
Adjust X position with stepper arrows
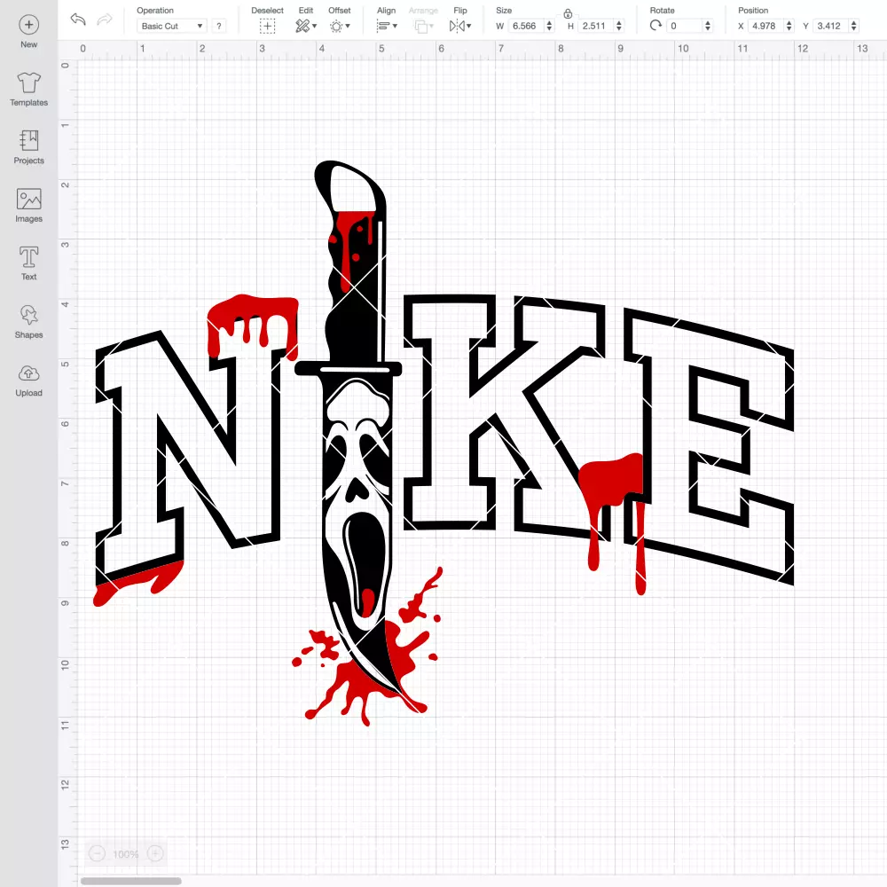pos(789,26)
